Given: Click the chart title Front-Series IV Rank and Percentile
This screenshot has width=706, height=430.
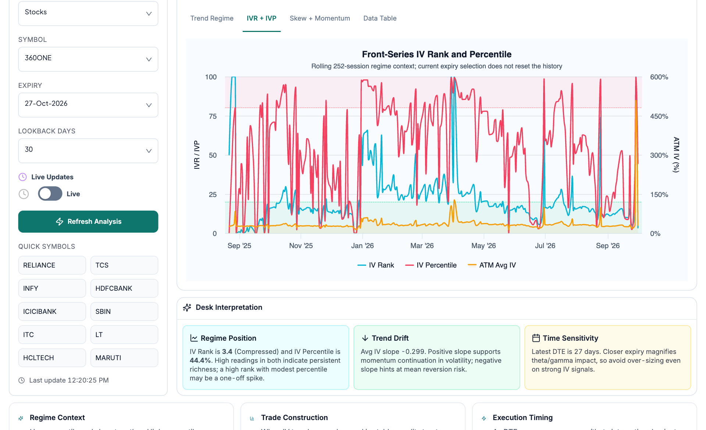Looking at the screenshot, I should point(436,54).
